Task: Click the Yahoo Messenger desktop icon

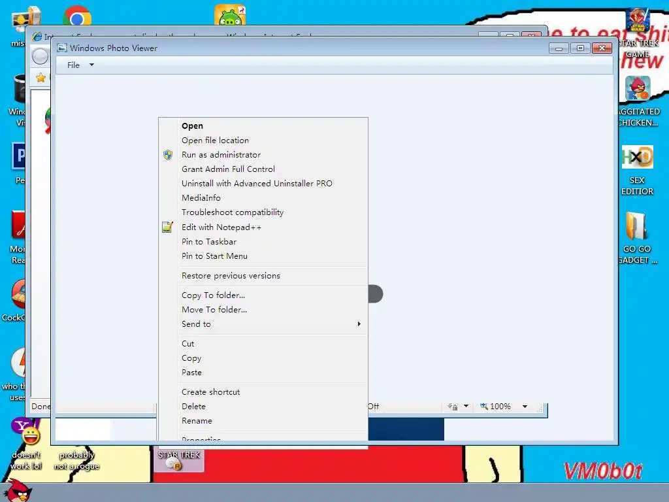Action: coord(25,431)
